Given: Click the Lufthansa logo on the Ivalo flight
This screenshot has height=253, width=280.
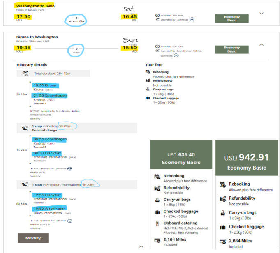Looking at the screenshot, I should 192,19.
